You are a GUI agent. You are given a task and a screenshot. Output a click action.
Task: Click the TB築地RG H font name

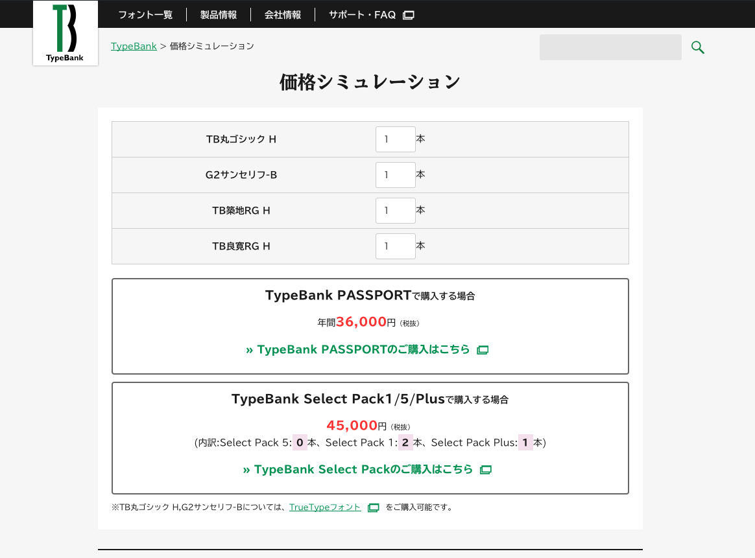(x=241, y=211)
